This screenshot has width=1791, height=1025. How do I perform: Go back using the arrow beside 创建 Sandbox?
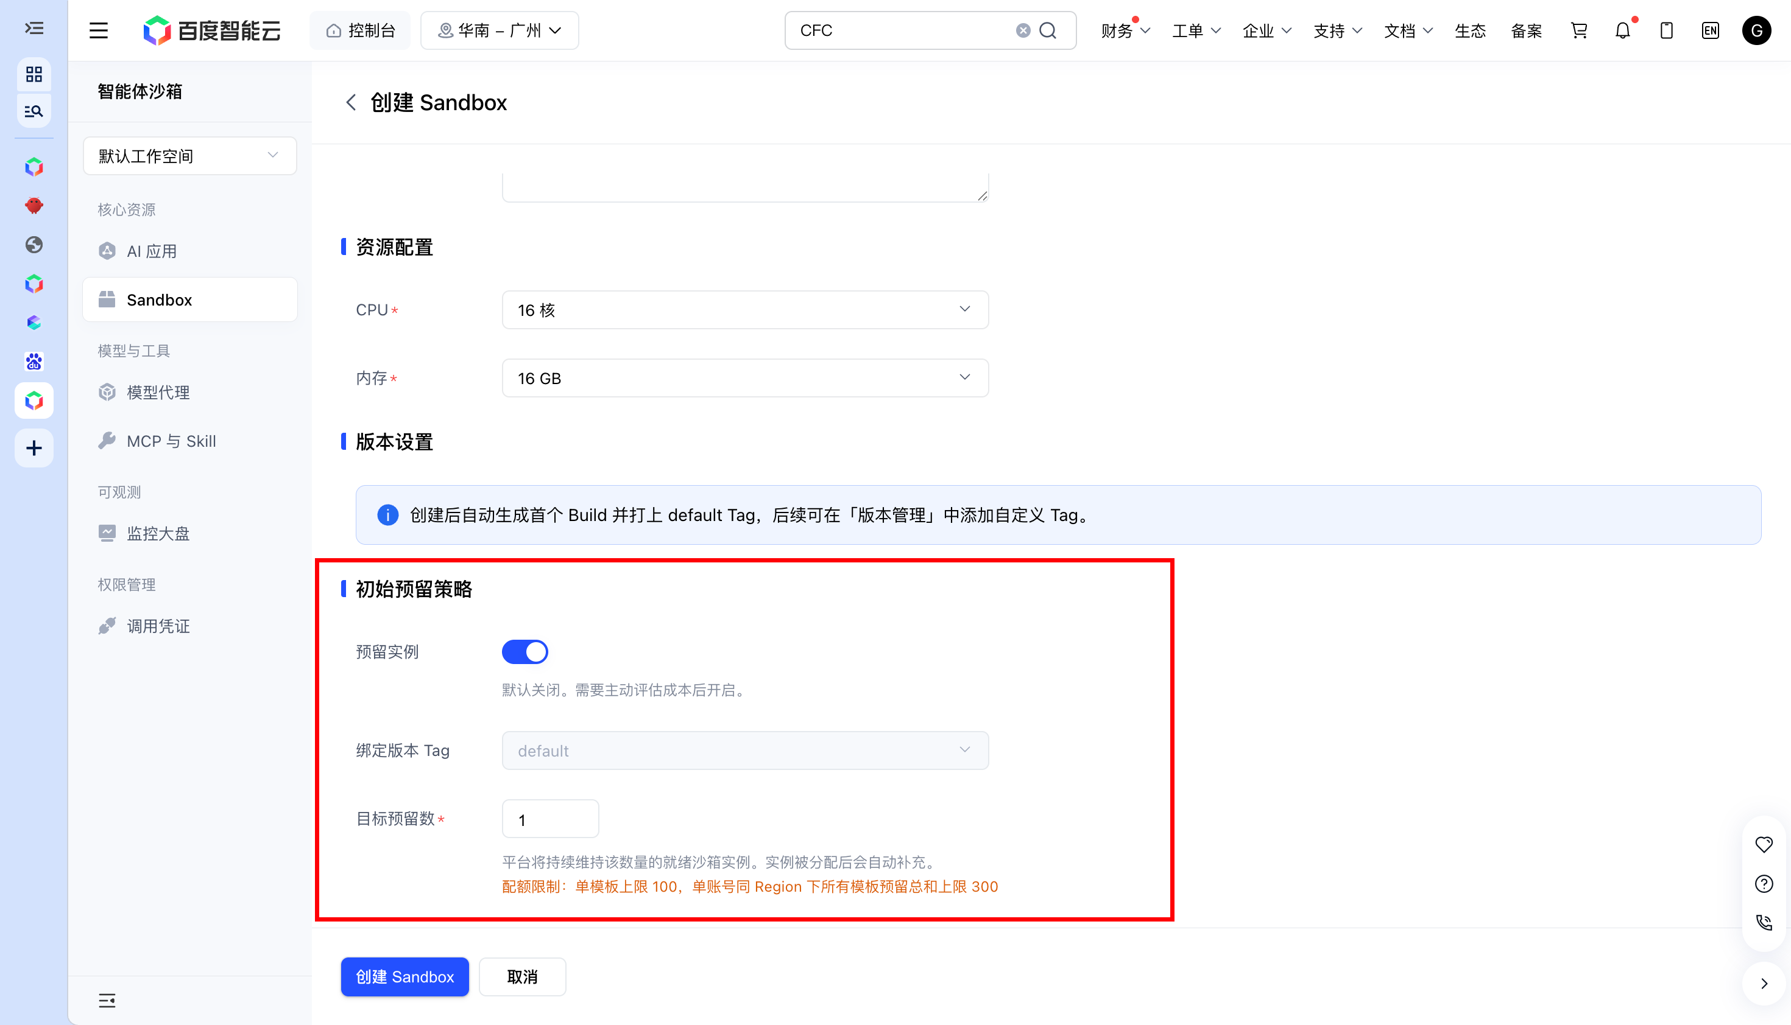pos(351,103)
